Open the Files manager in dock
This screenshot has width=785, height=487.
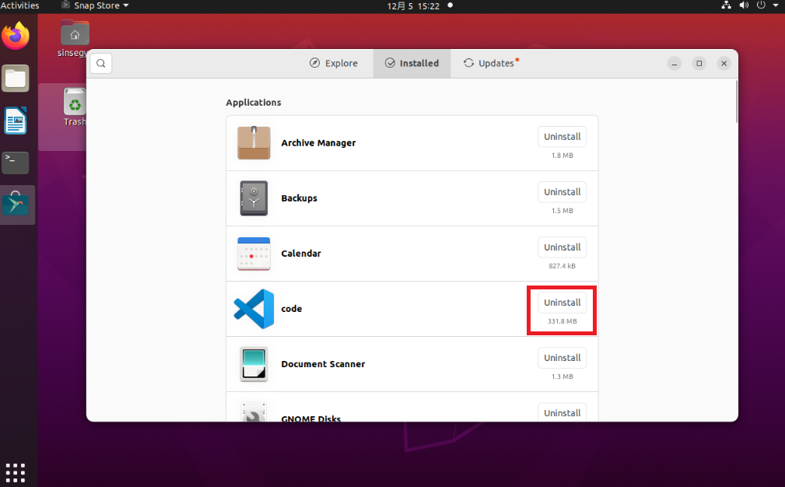[x=16, y=79]
